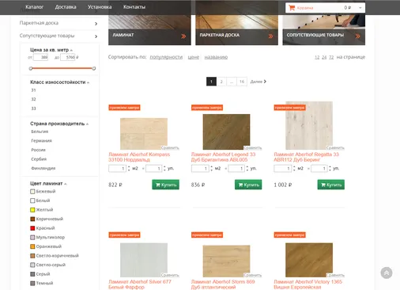Tick the Бежевый color checkbox

32,192
